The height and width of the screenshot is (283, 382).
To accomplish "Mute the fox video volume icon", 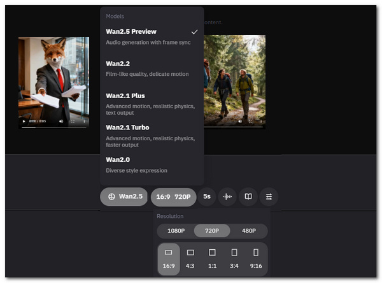I will coord(61,121).
